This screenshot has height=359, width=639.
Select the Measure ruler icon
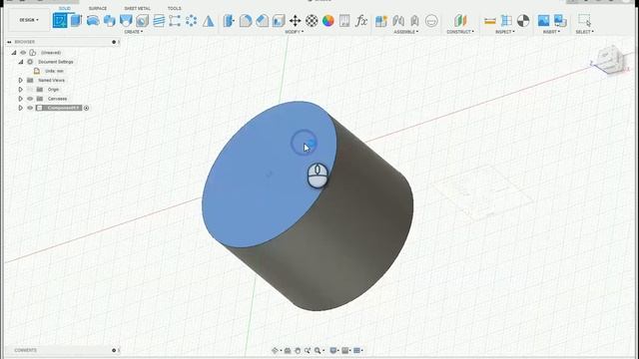pos(490,20)
